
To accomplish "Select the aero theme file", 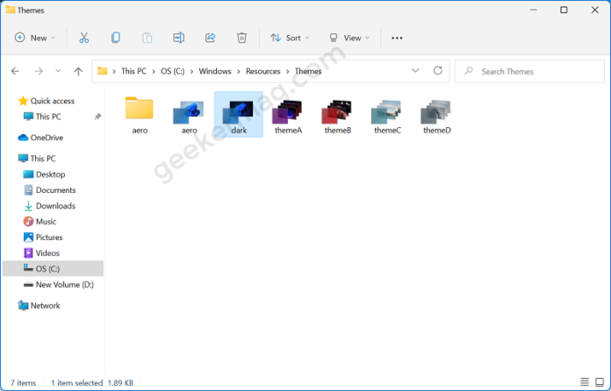I will [x=189, y=117].
